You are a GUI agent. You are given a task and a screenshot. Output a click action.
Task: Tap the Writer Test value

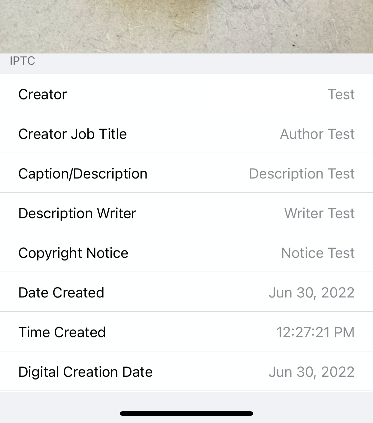(319, 213)
